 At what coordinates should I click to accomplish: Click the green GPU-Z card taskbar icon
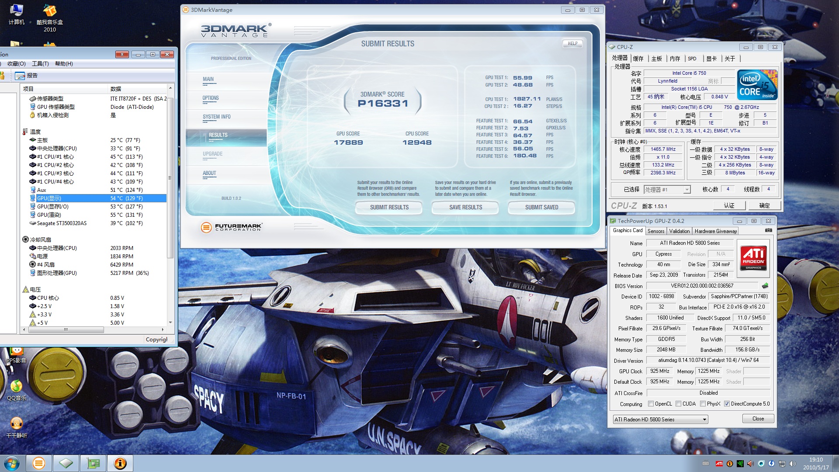coord(93,463)
